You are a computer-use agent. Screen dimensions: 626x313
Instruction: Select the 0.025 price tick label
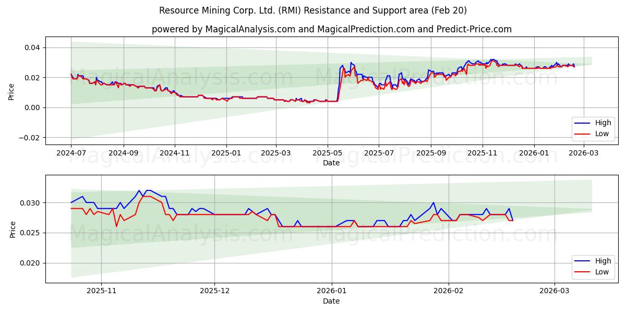click(31, 233)
